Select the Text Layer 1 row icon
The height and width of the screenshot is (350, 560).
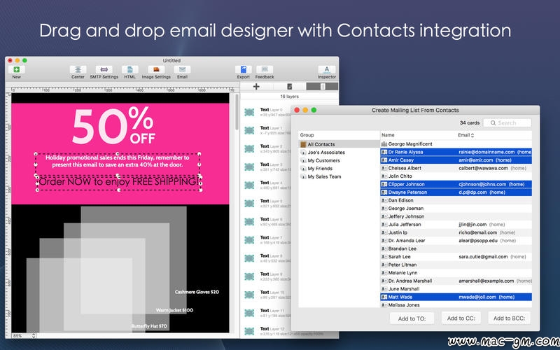point(249,130)
